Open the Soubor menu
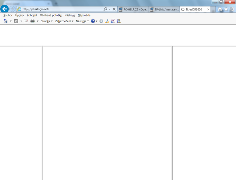The width and height of the screenshot is (236, 180). [8, 15]
